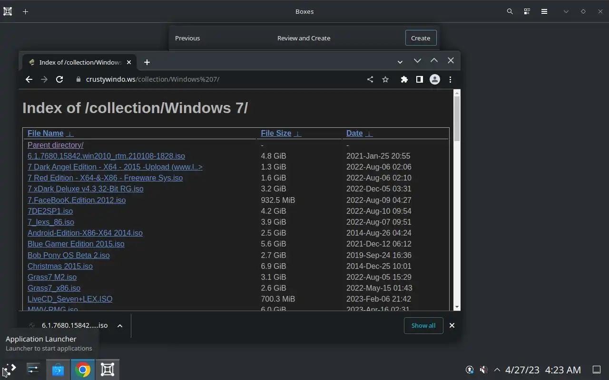The height and width of the screenshot is (380, 609).
Task: Toggle the Chrome side panel
Action: pyautogui.click(x=419, y=79)
